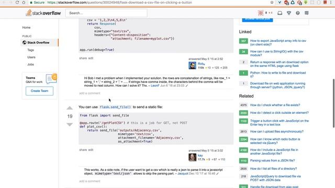The width and height of the screenshot is (335, 188).
Task: Open Jacquot's profile from comment
Action: point(183,174)
